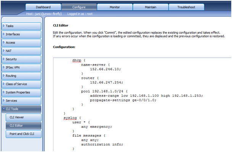The image size is (232, 152).
Task: Expand the Services menu arrow
Action: [x=4, y=101]
